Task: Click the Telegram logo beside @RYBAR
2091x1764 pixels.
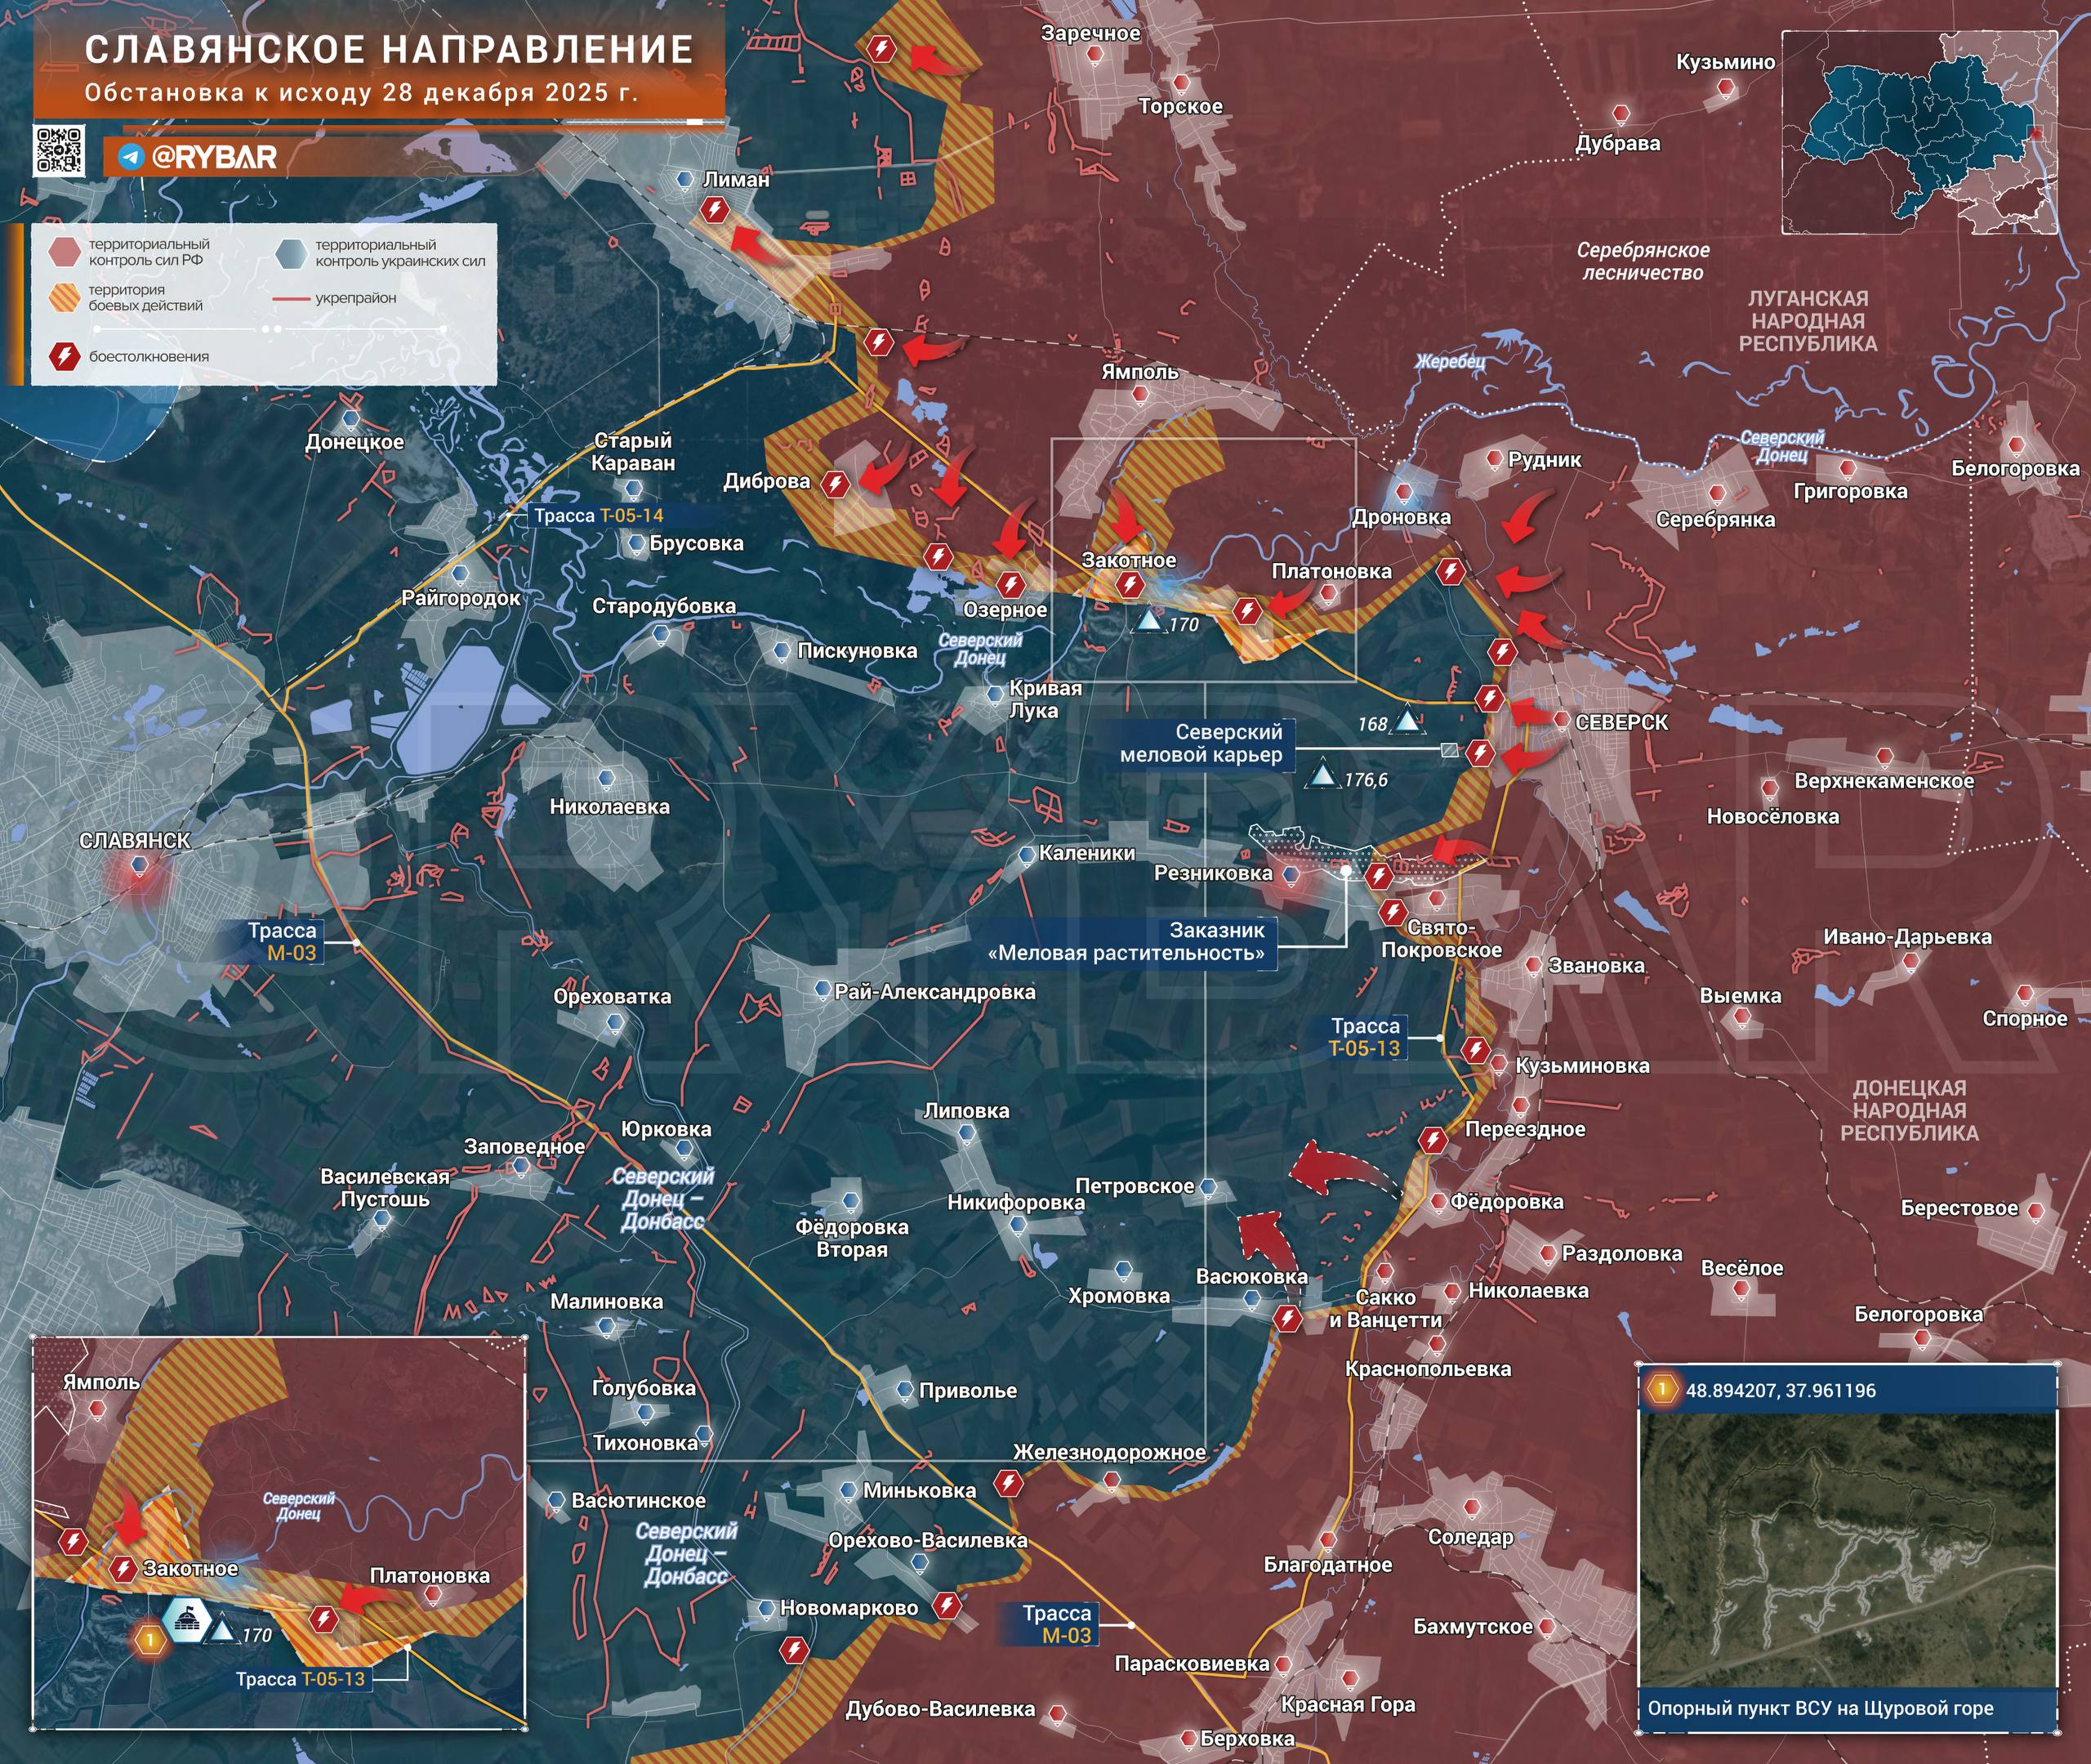Action: (x=131, y=158)
